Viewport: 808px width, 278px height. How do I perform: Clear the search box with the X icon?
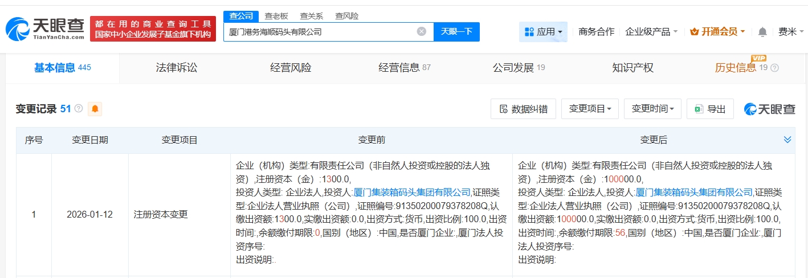422,31
